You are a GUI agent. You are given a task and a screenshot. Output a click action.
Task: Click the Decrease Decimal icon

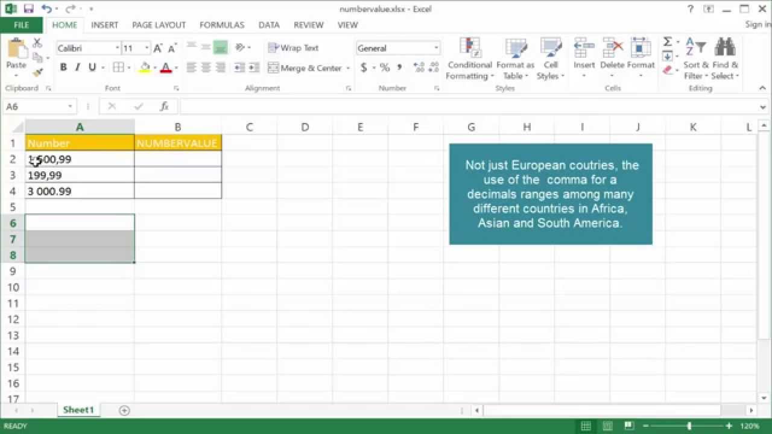433,68
